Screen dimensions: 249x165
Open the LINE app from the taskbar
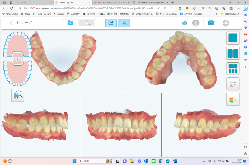[153, 161]
